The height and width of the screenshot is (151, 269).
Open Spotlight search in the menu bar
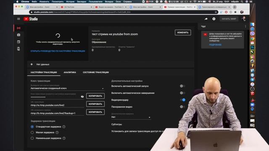tap(242, 2)
